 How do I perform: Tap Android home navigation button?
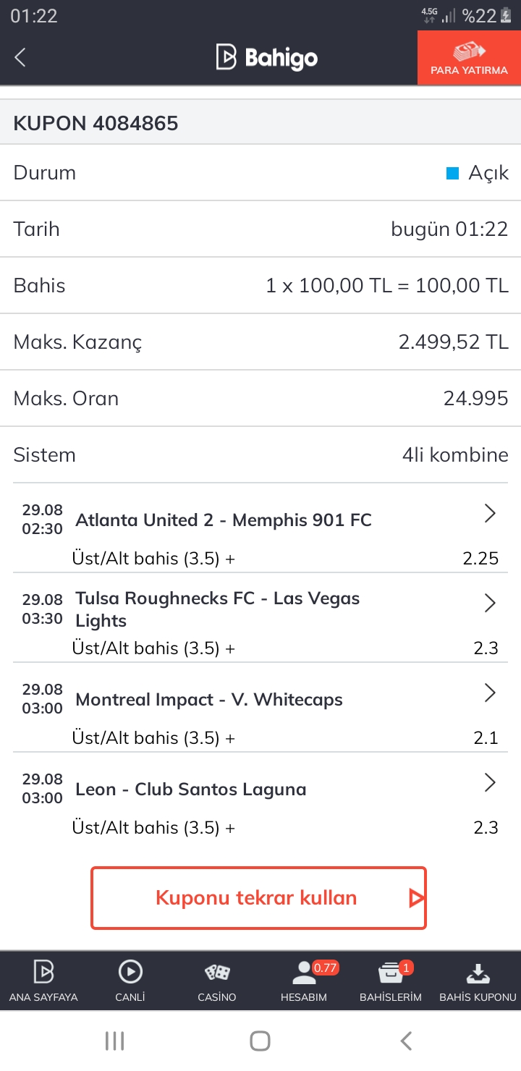(260, 1041)
